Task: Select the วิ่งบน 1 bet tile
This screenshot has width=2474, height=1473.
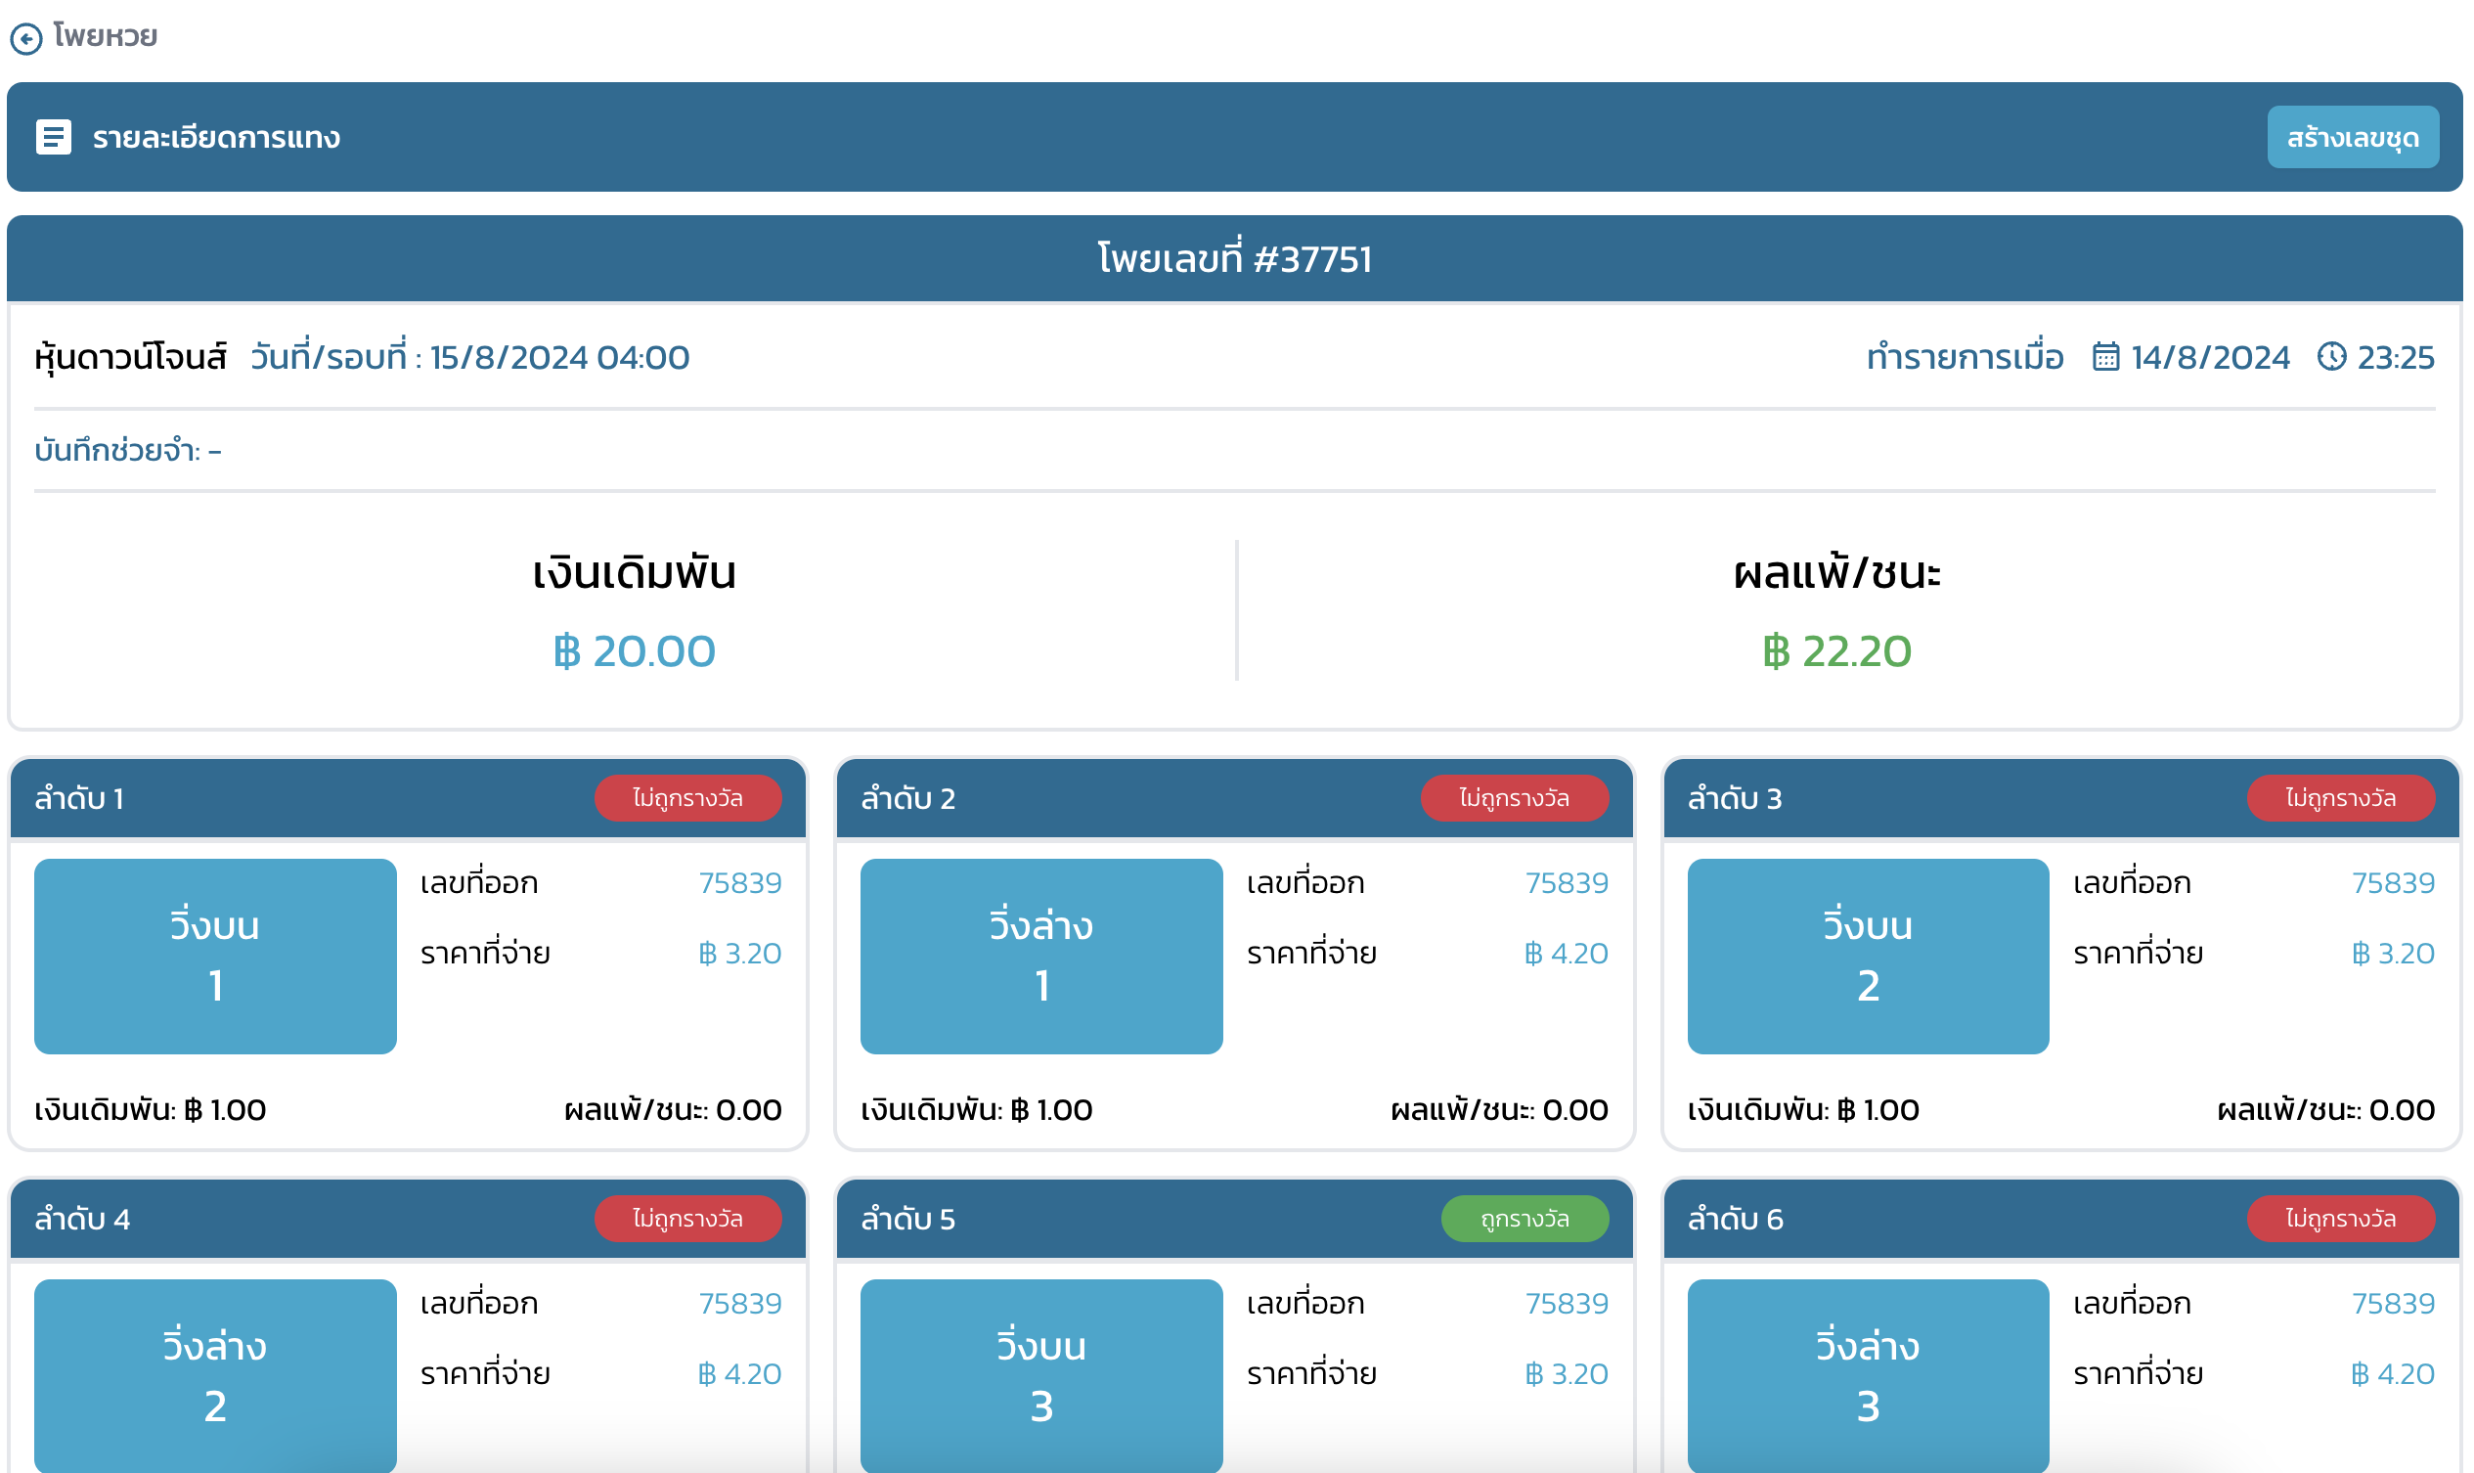Action: point(215,955)
